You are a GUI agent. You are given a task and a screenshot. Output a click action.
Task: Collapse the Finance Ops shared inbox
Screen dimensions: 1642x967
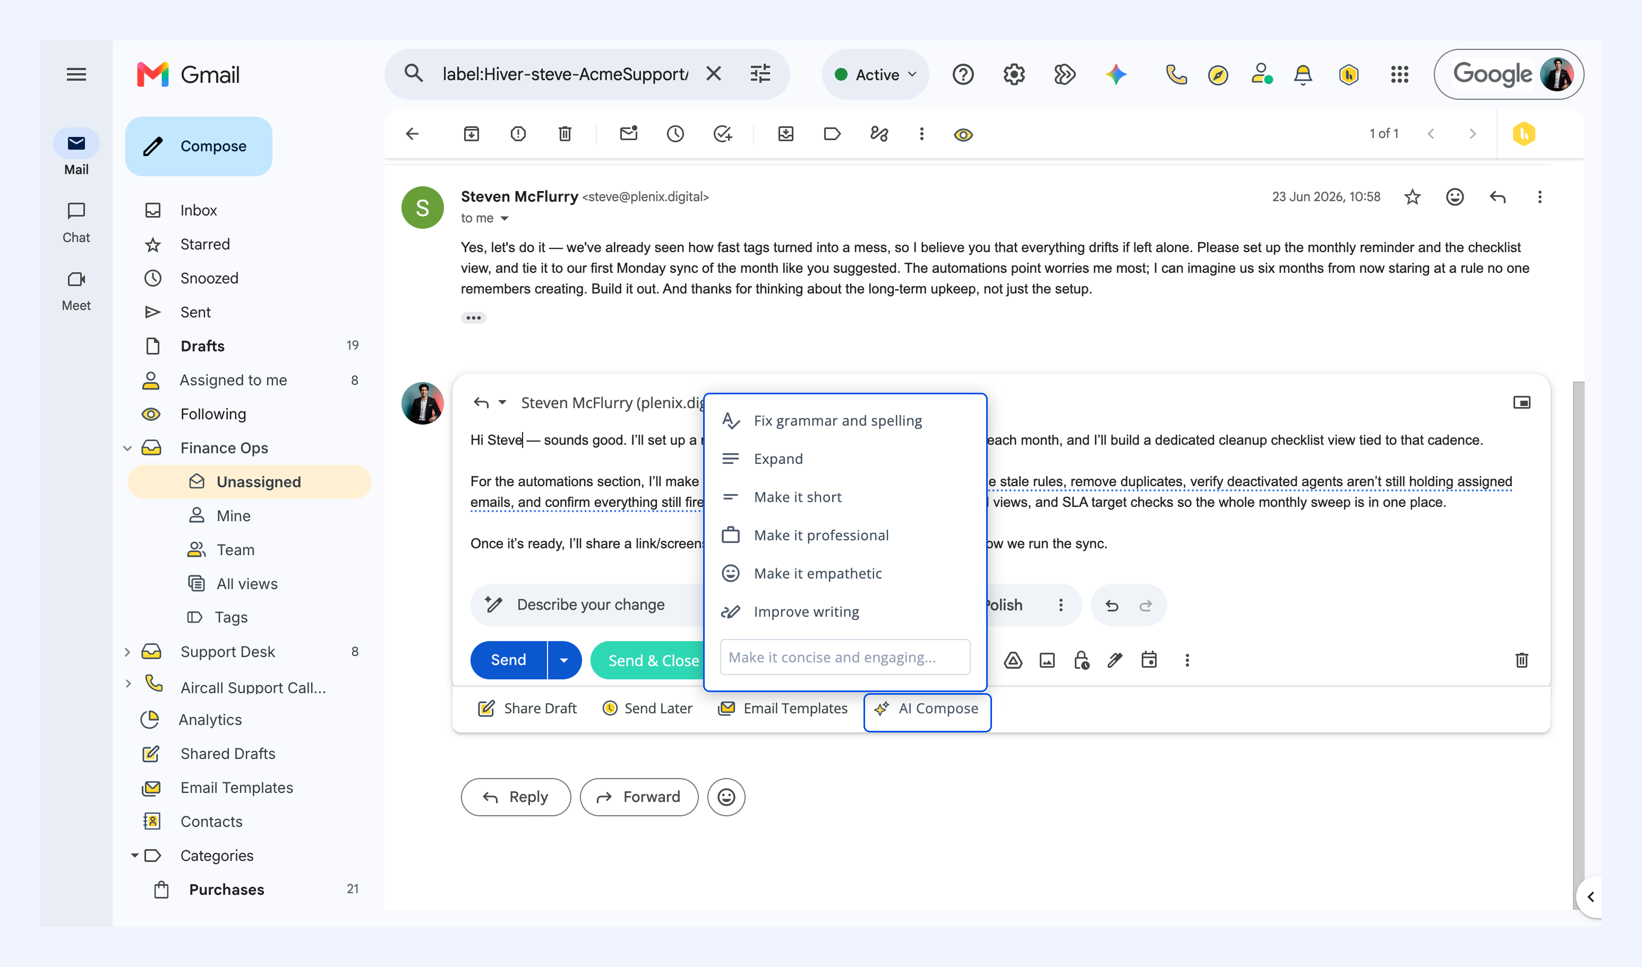(128, 448)
